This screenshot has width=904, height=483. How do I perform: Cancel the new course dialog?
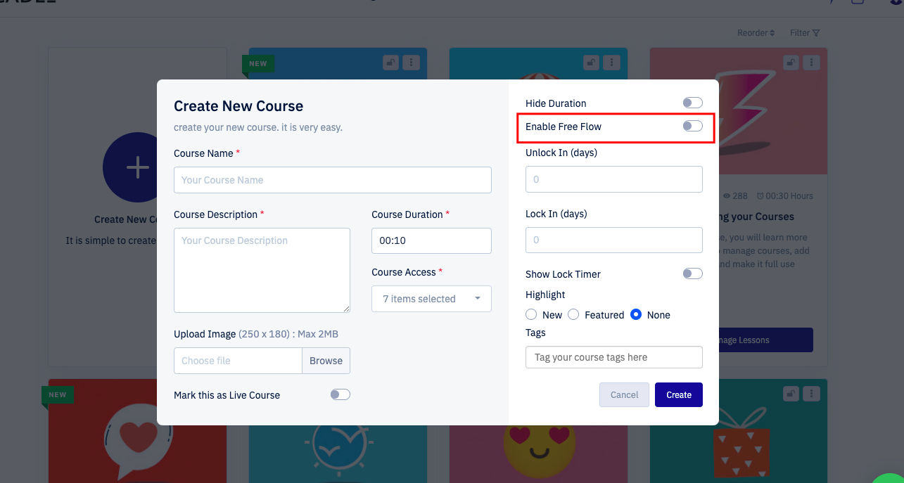click(x=624, y=395)
